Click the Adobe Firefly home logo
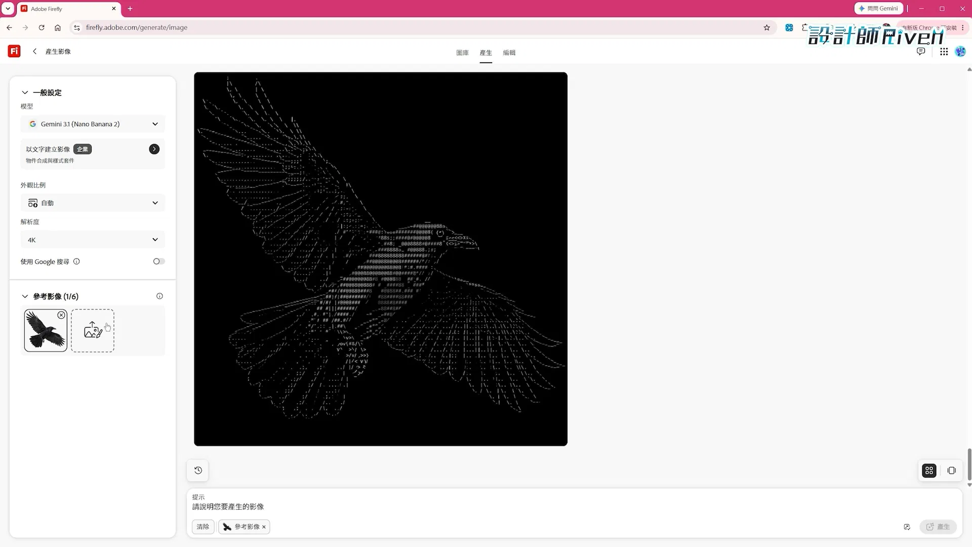Image resolution: width=972 pixels, height=547 pixels. pyautogui.click(x=14, y=51)
